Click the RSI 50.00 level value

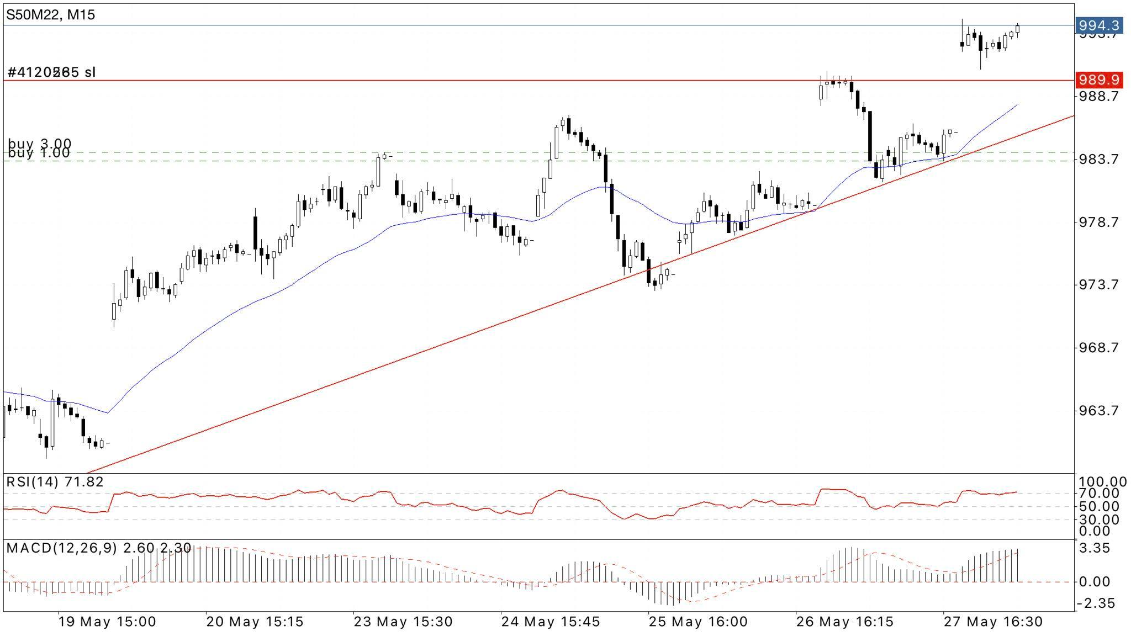coord(1100,506)
